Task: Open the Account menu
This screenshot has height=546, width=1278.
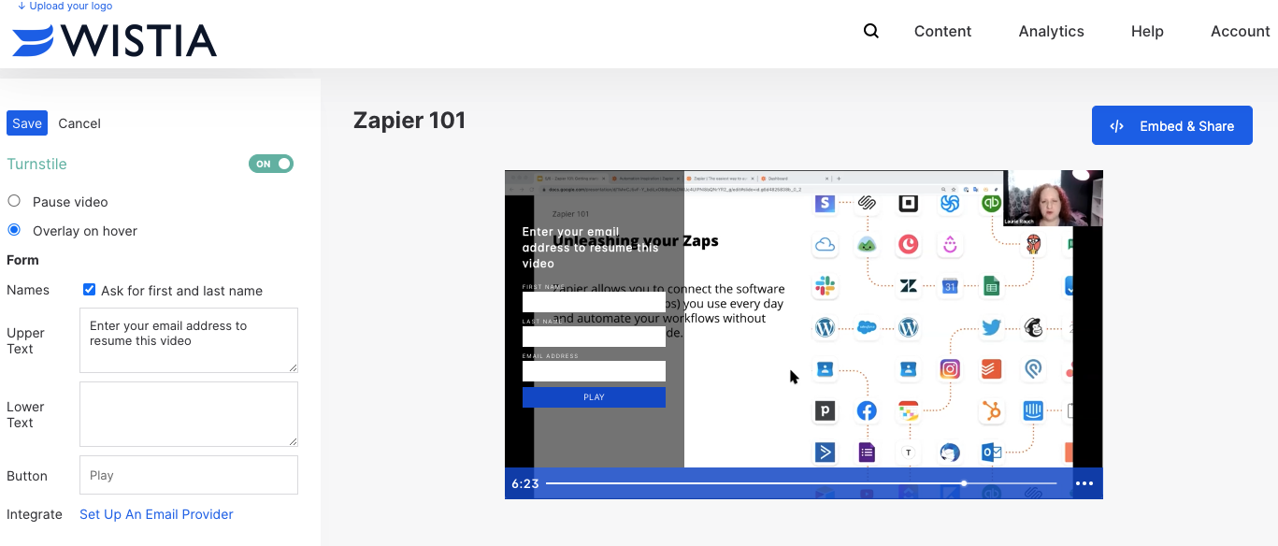Action: 1240,31
